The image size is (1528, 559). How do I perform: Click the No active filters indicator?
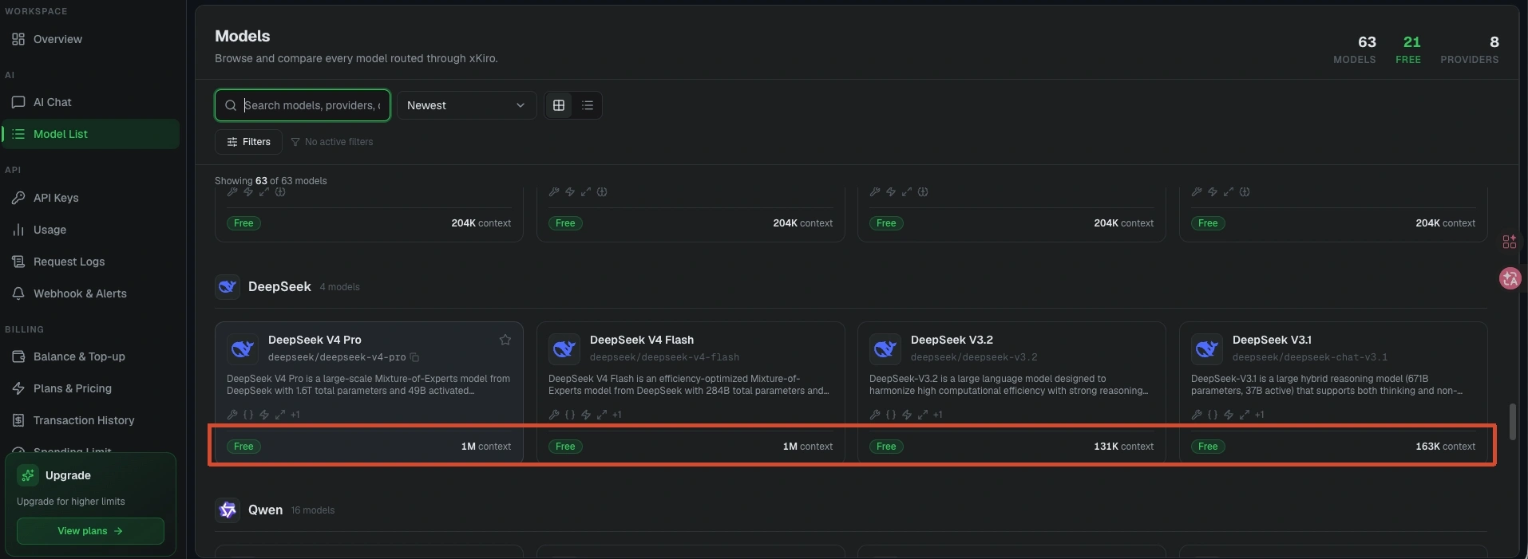(331, 142)
